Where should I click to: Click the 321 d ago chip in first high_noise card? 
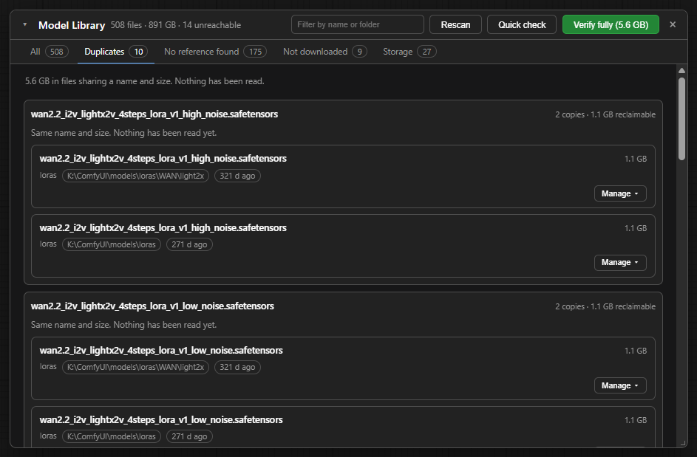[237, 176]
